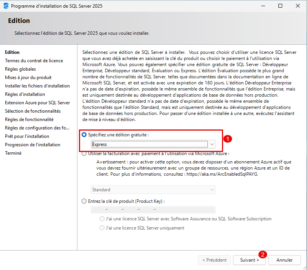
Task: Click truncated Règles de configuration des fo... step
Action: 37,128
